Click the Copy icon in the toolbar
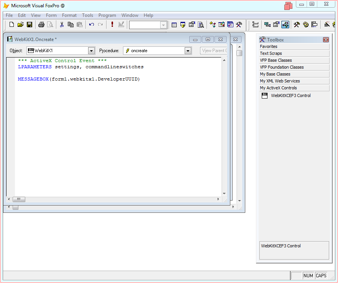The height and width of the screenshot is (283, 338). click(71, 25)
